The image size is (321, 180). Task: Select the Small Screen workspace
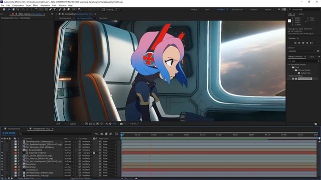[237, 9]
